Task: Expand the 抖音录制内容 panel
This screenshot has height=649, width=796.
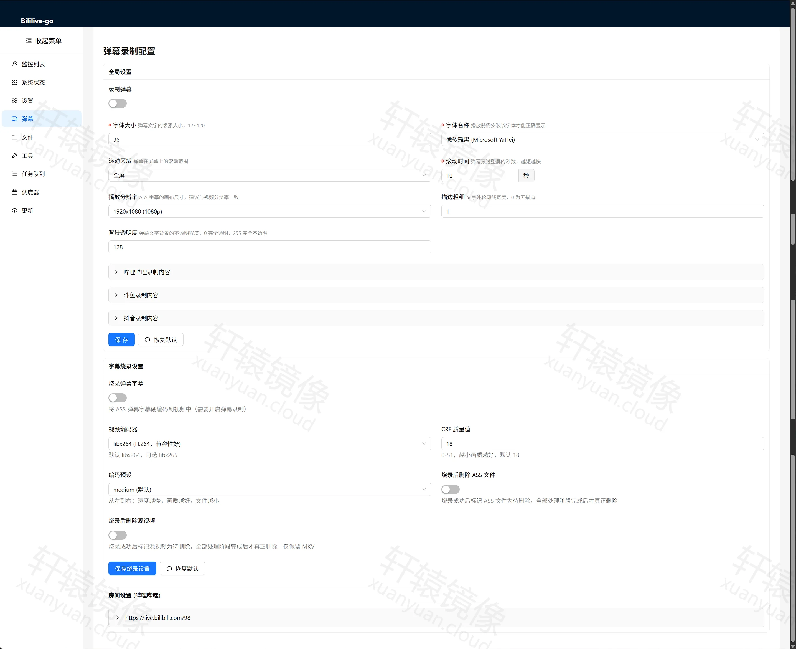Action: point(436,318)
